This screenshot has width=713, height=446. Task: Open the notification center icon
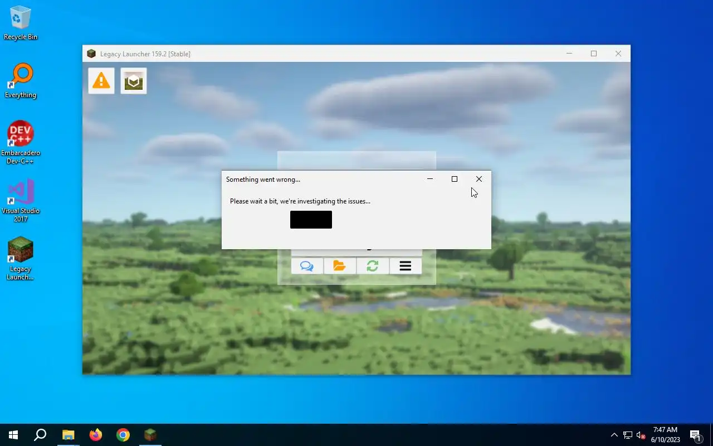695,435
